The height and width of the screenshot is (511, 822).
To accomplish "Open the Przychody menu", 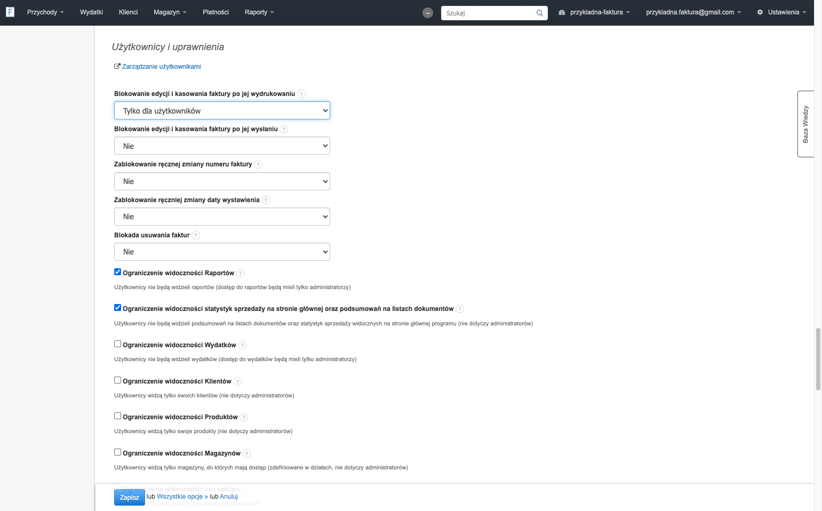I will tap(45, 12).
